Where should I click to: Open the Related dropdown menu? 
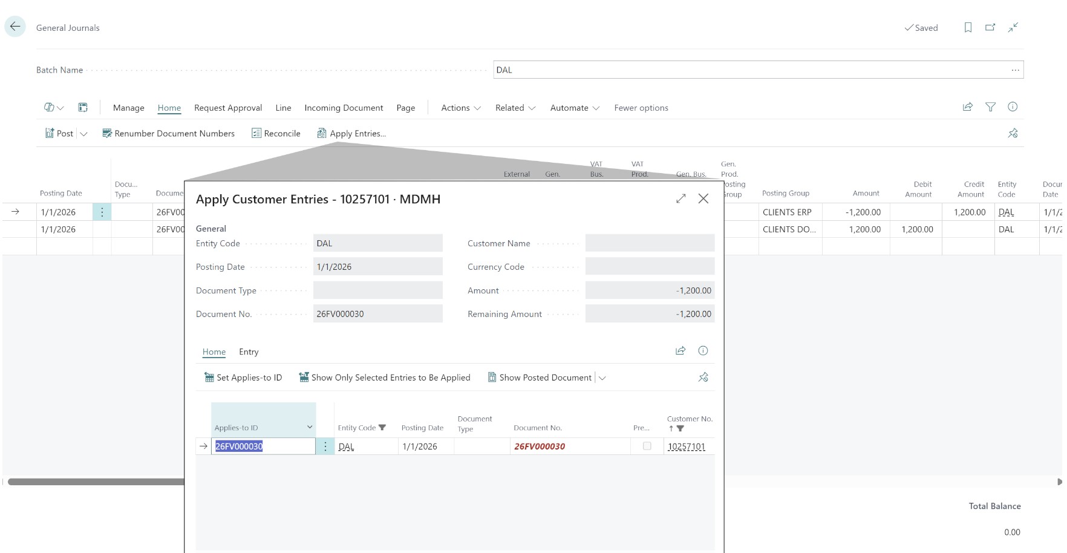point(515,108)
